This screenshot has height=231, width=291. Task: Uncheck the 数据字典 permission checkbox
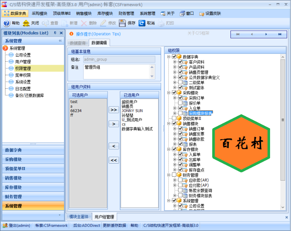pos(174,56)
